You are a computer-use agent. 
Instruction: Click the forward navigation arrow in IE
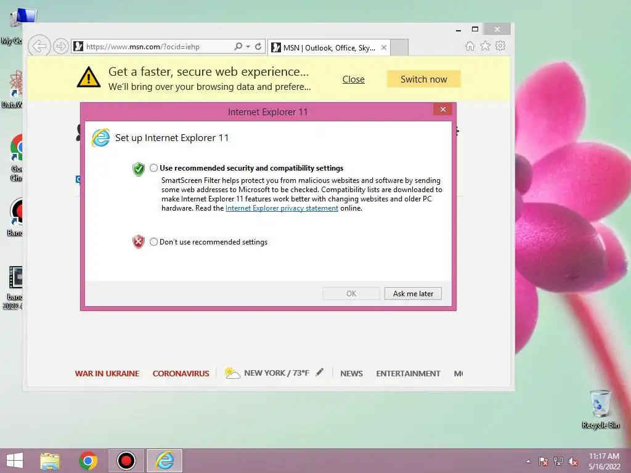coord(61,47)
